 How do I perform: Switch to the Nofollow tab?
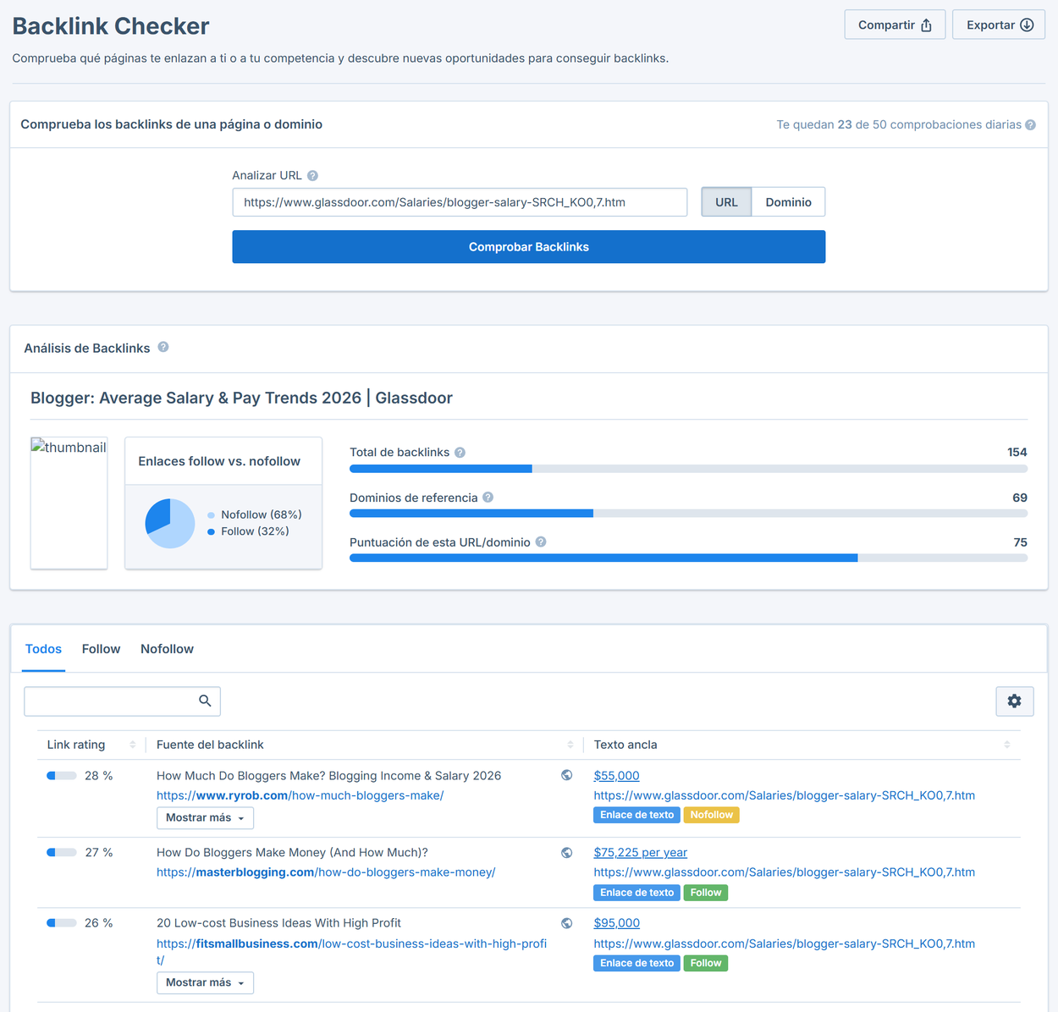pos(167,649)
